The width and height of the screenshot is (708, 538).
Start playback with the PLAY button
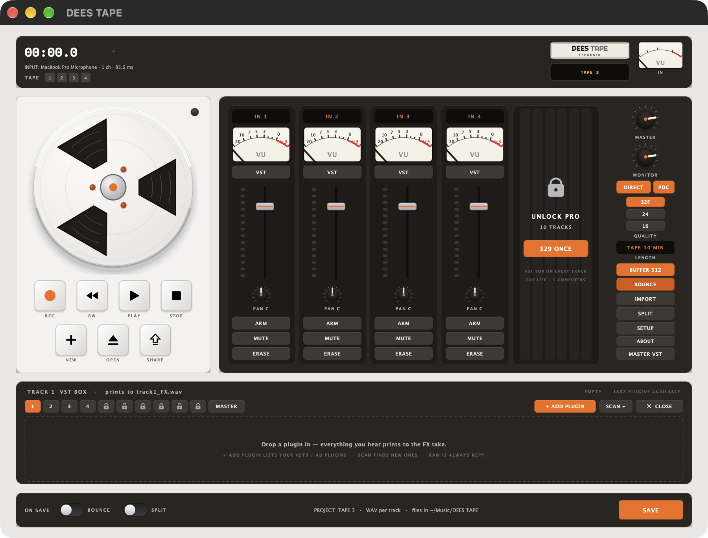134,295
